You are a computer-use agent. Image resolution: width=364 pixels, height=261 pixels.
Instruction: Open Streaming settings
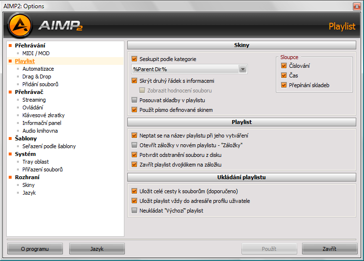[x=34, y=100]
